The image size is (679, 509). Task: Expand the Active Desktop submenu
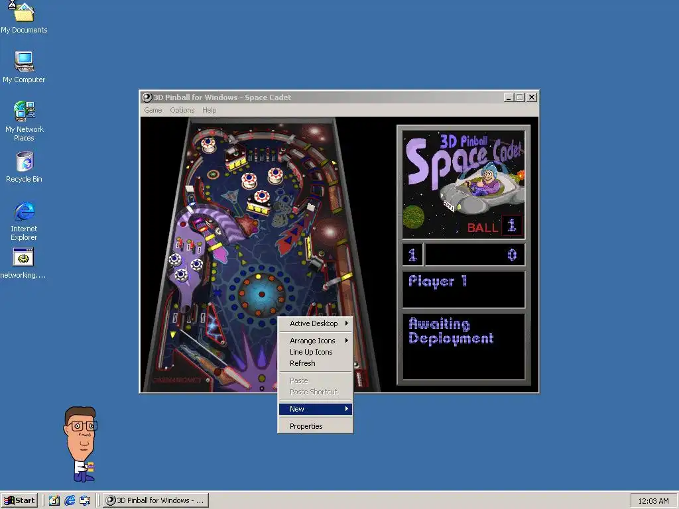click(x=315, y=323)
